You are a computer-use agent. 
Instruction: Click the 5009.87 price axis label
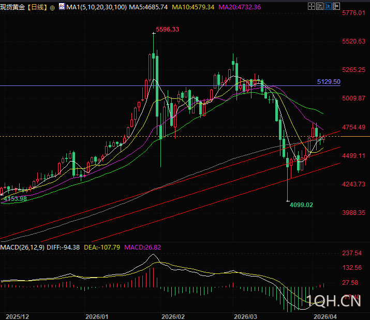[x=354, y=98]
